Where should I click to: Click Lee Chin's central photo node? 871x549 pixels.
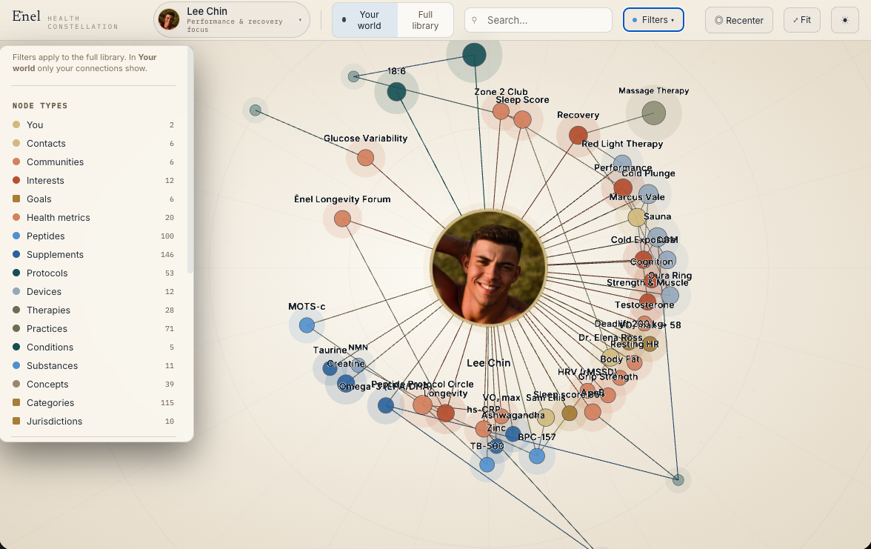[x=489, y=268]
